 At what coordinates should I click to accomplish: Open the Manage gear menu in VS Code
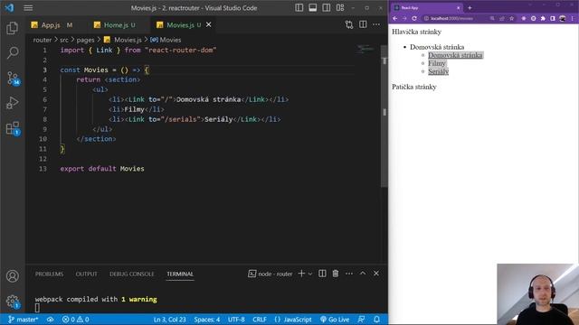12,301
